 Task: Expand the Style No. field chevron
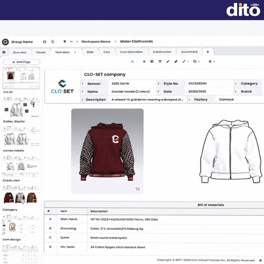tap(158, 84)
